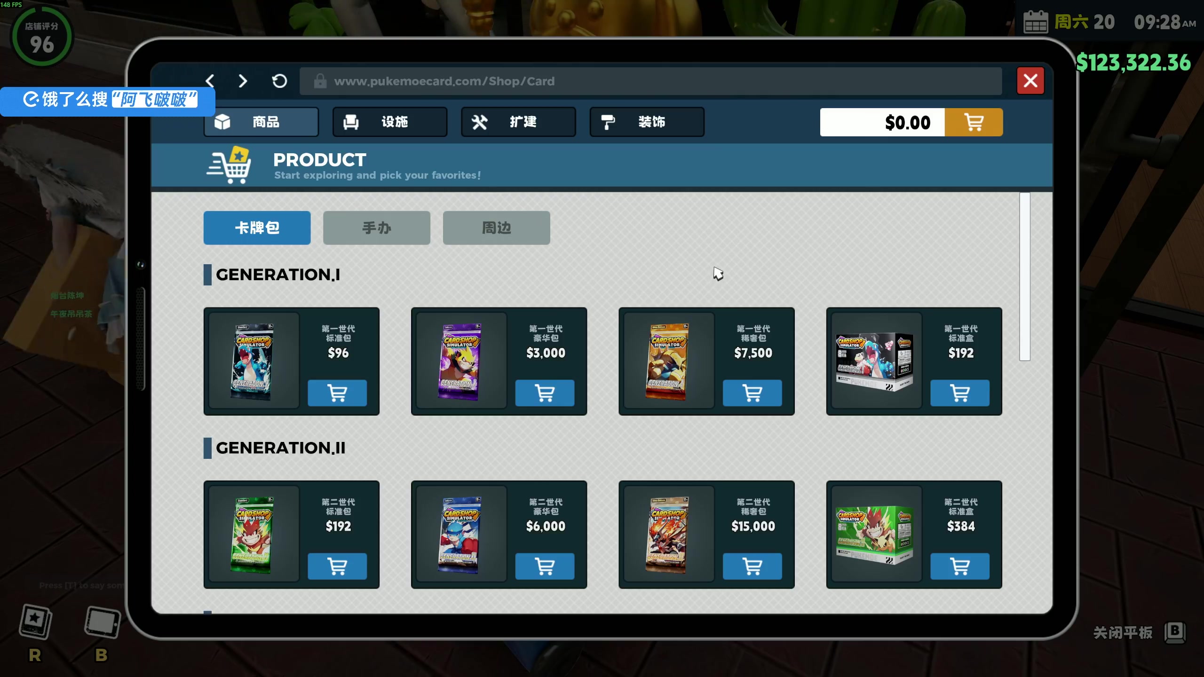Image resolution: width=1204 pixels, height=677 pixels.
Task: Click the paint roller icon in 装饰 tab
Action: click(607, 122)
